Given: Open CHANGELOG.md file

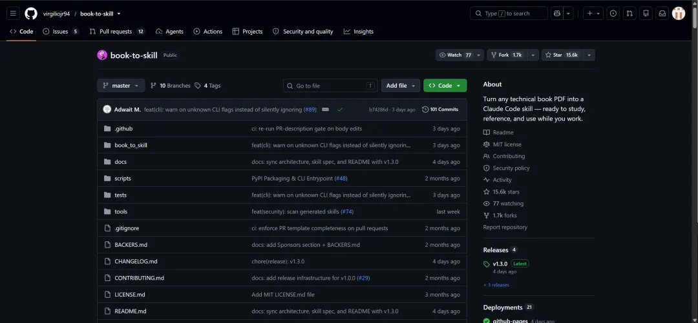Looking at the screenshot, I should tap(136, 262).
